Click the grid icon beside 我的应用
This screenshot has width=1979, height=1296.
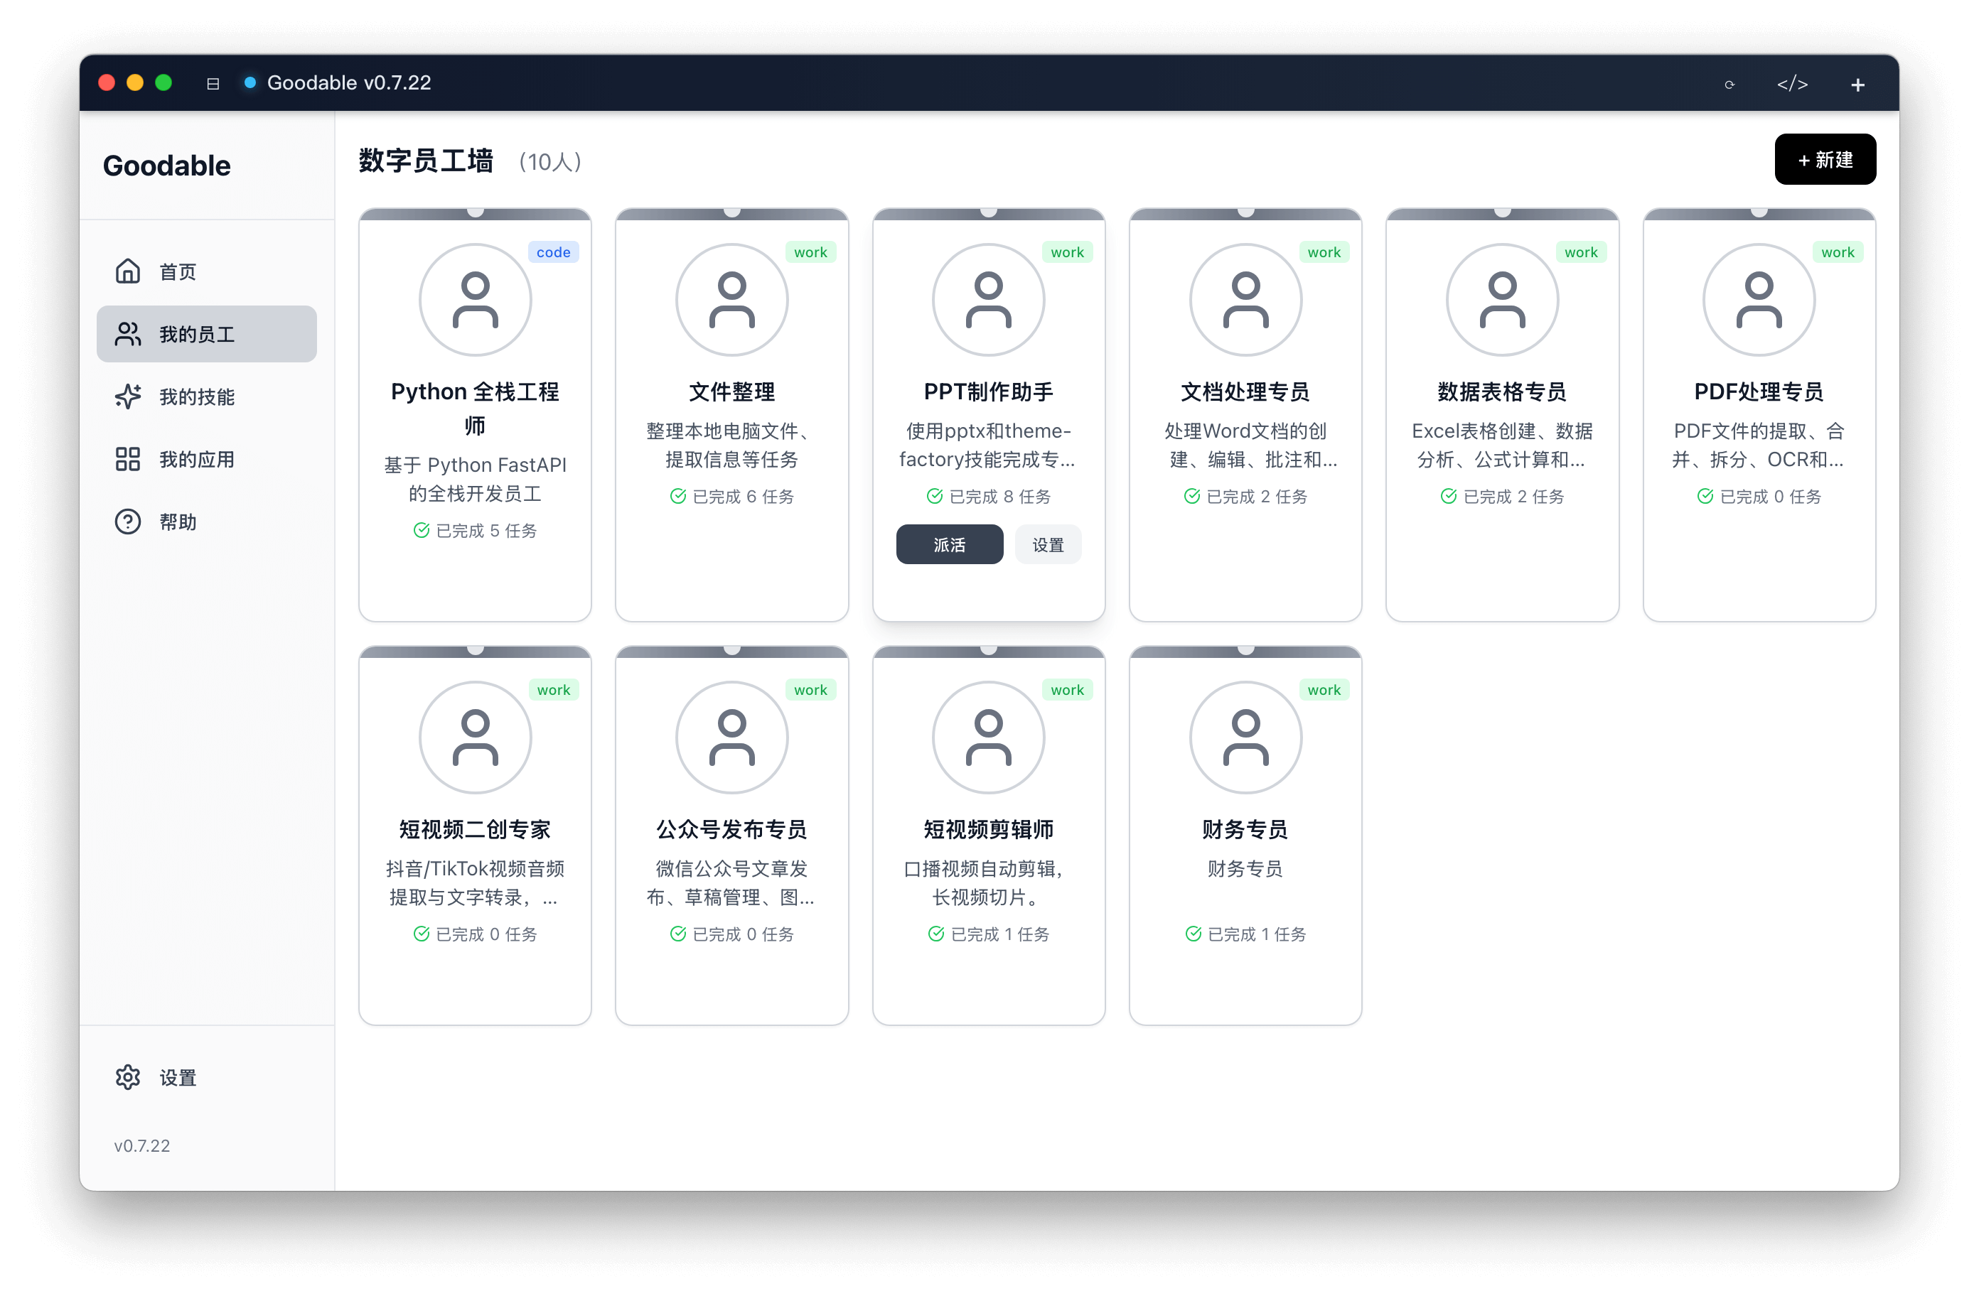(x=127, y=459)
